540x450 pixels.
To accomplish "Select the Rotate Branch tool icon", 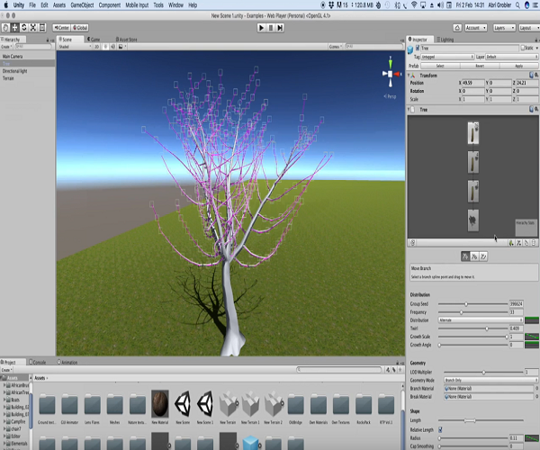I will coord(474,256).
